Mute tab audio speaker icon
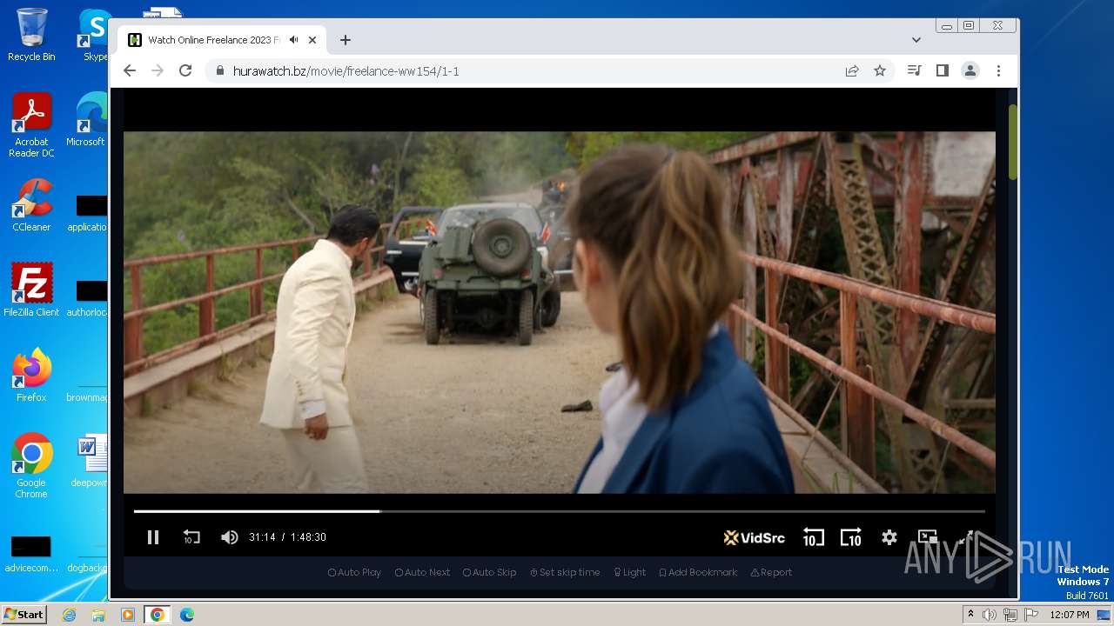The width and height of the screenshot is (1114, 626). point(294,40)
